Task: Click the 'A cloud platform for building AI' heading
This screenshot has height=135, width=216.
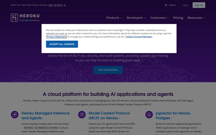Action: point(108,94)
